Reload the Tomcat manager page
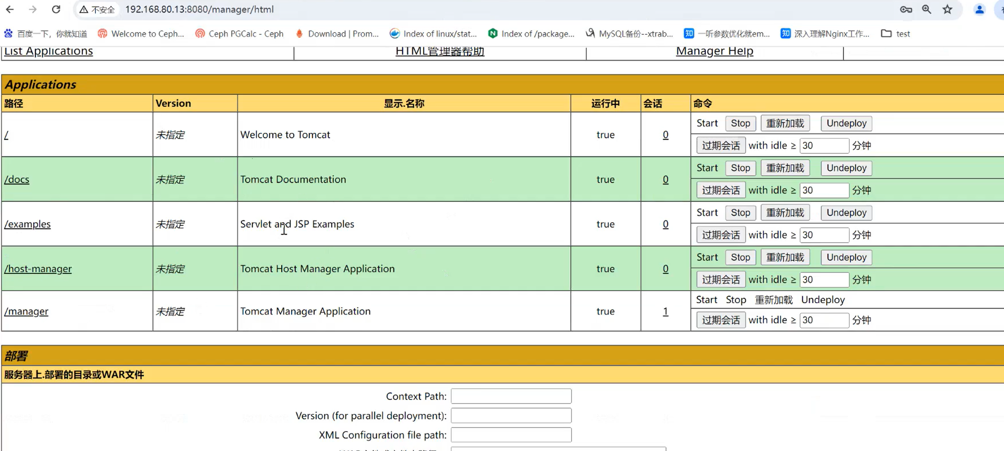 tap(56, 9)
